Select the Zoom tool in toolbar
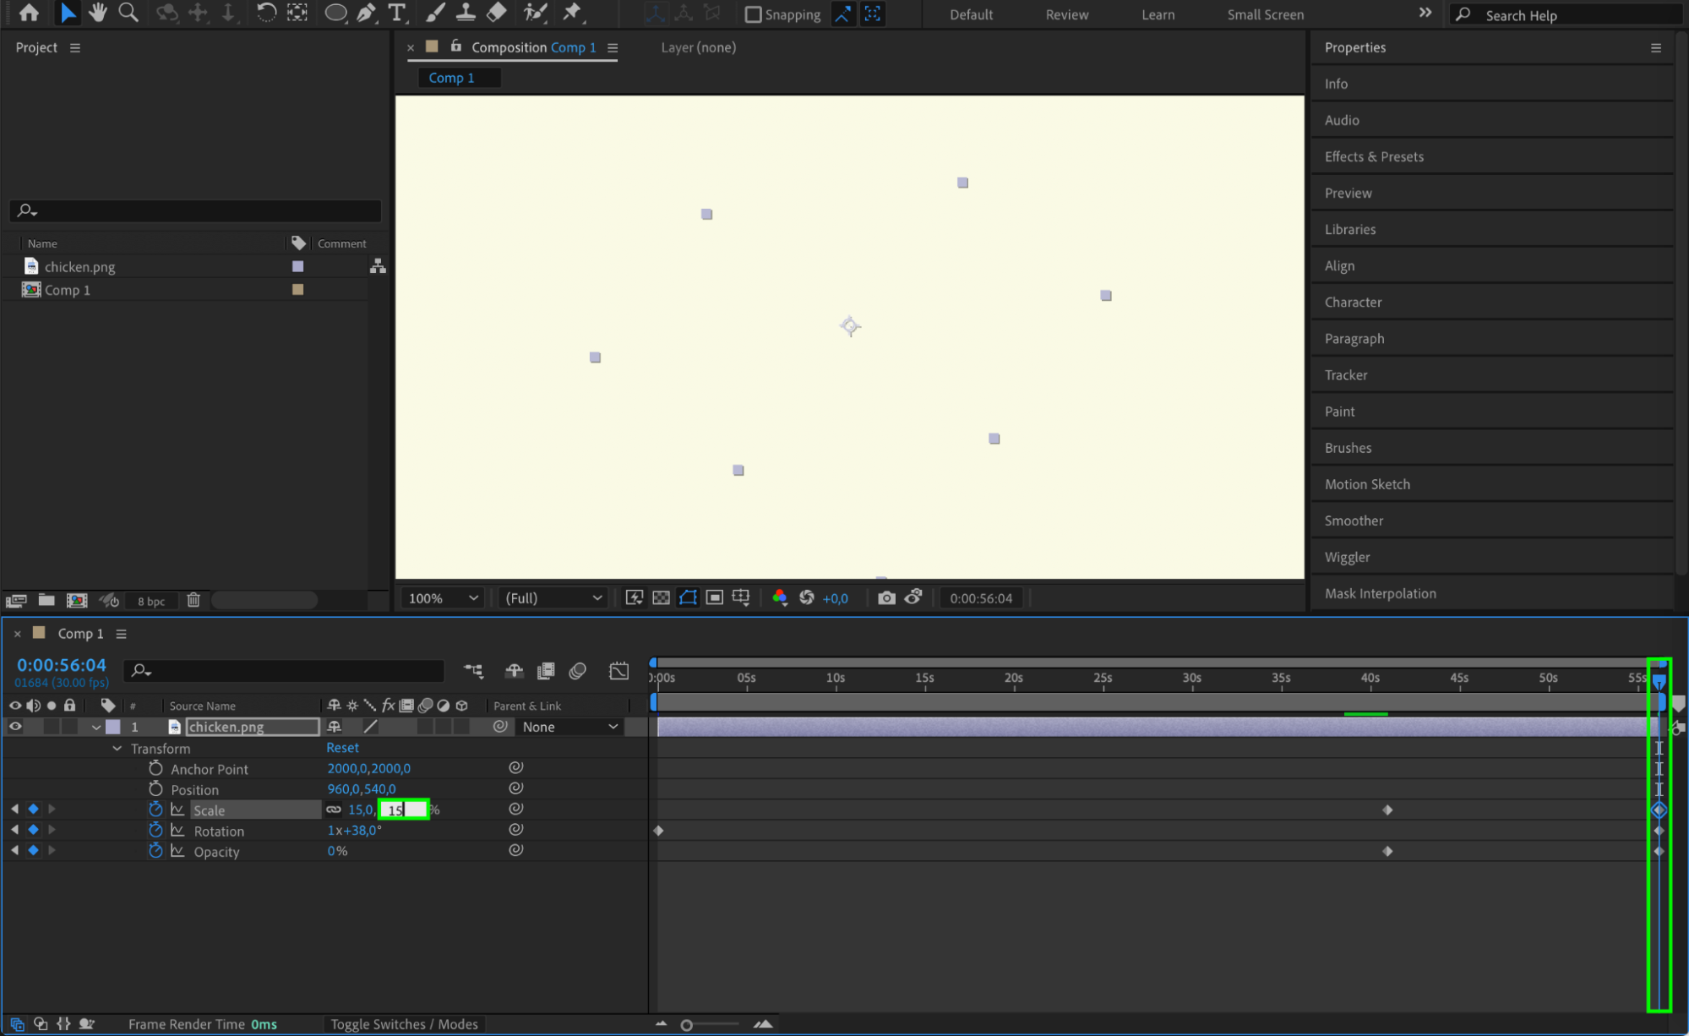 pyautogui.click(x=128, y=13)
